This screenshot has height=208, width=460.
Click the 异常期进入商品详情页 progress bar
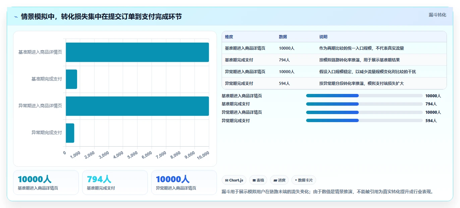[x=364, y=112]
